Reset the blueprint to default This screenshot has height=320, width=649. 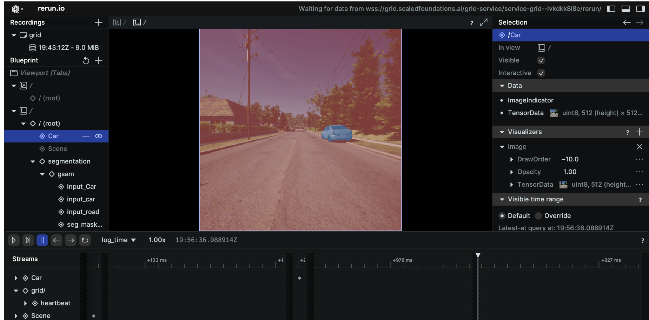pyautogui.click(x=86, y=60)
